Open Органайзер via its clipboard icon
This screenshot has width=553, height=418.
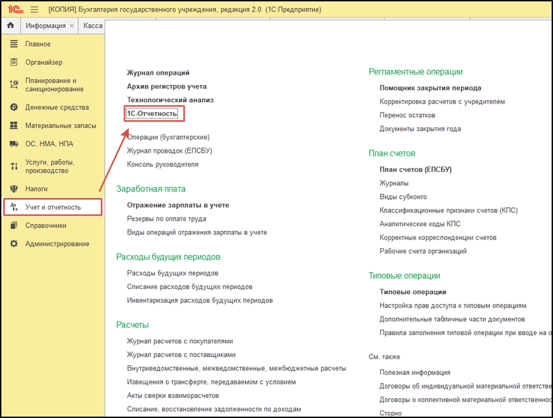click(14, 62)
